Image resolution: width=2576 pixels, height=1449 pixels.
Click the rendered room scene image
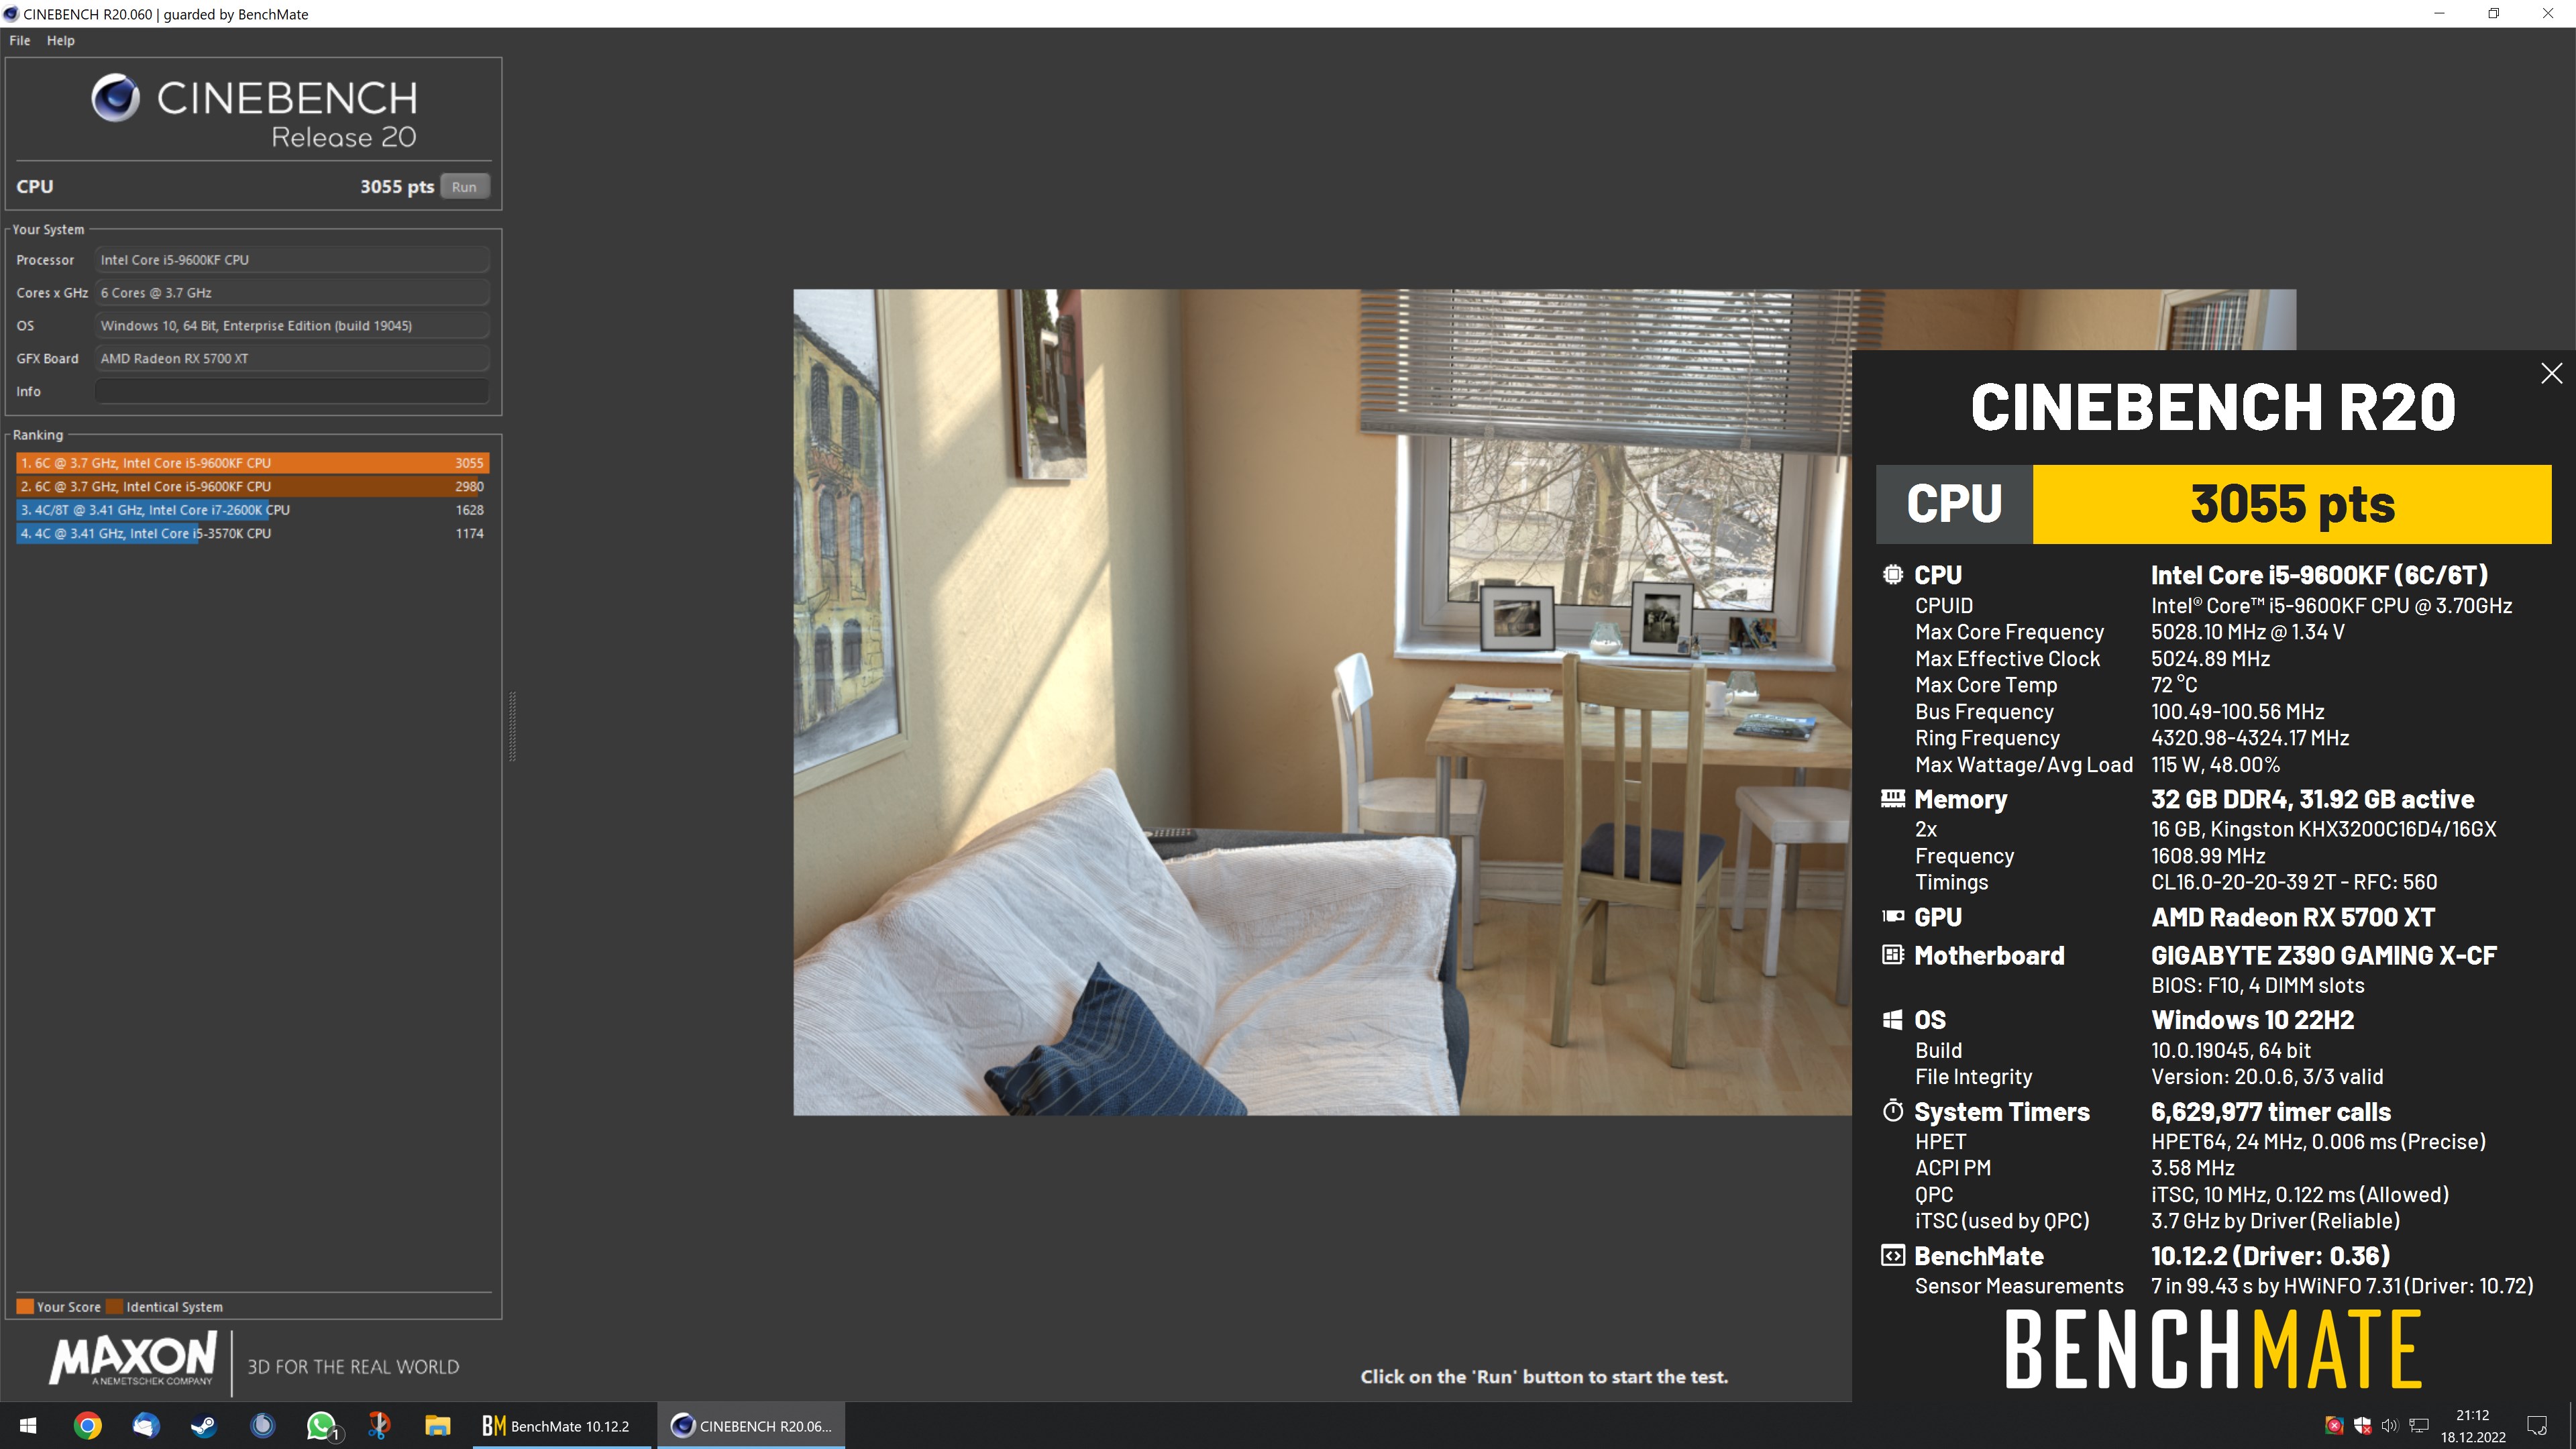[x=1322, y=702]
